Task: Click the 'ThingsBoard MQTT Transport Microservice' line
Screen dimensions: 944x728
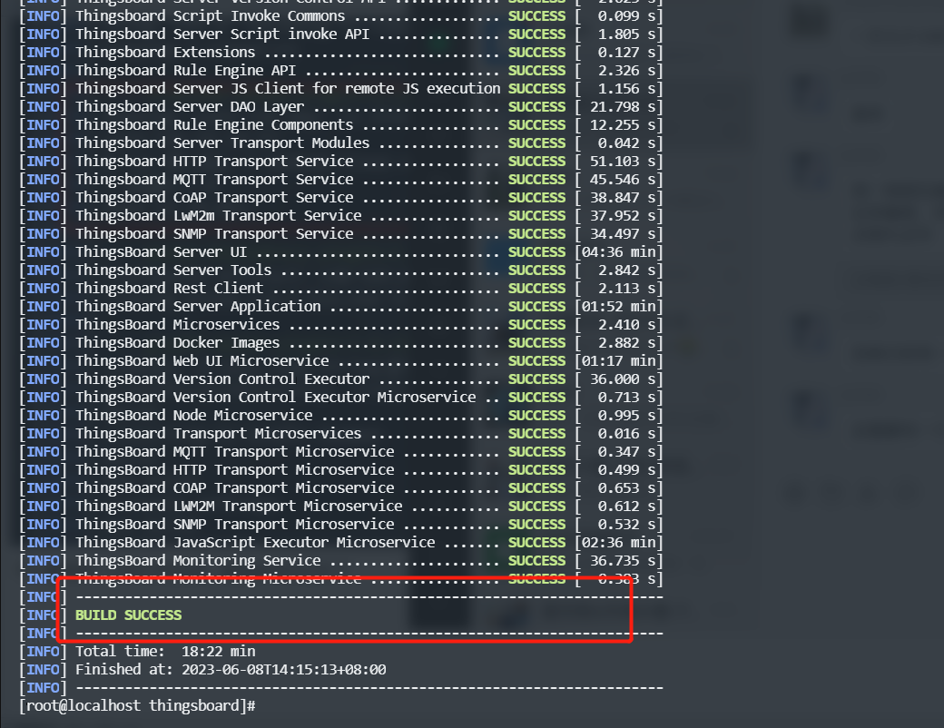Action: coord(340,452)
